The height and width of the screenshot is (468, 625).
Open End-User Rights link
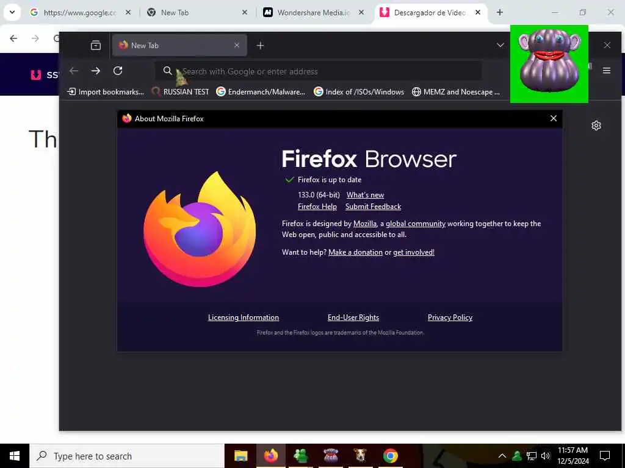[353, 317]
